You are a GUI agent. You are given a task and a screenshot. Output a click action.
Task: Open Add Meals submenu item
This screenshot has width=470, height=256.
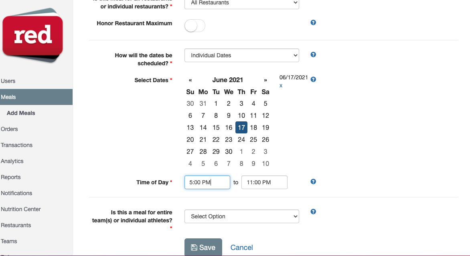click(x=21, y=113)
